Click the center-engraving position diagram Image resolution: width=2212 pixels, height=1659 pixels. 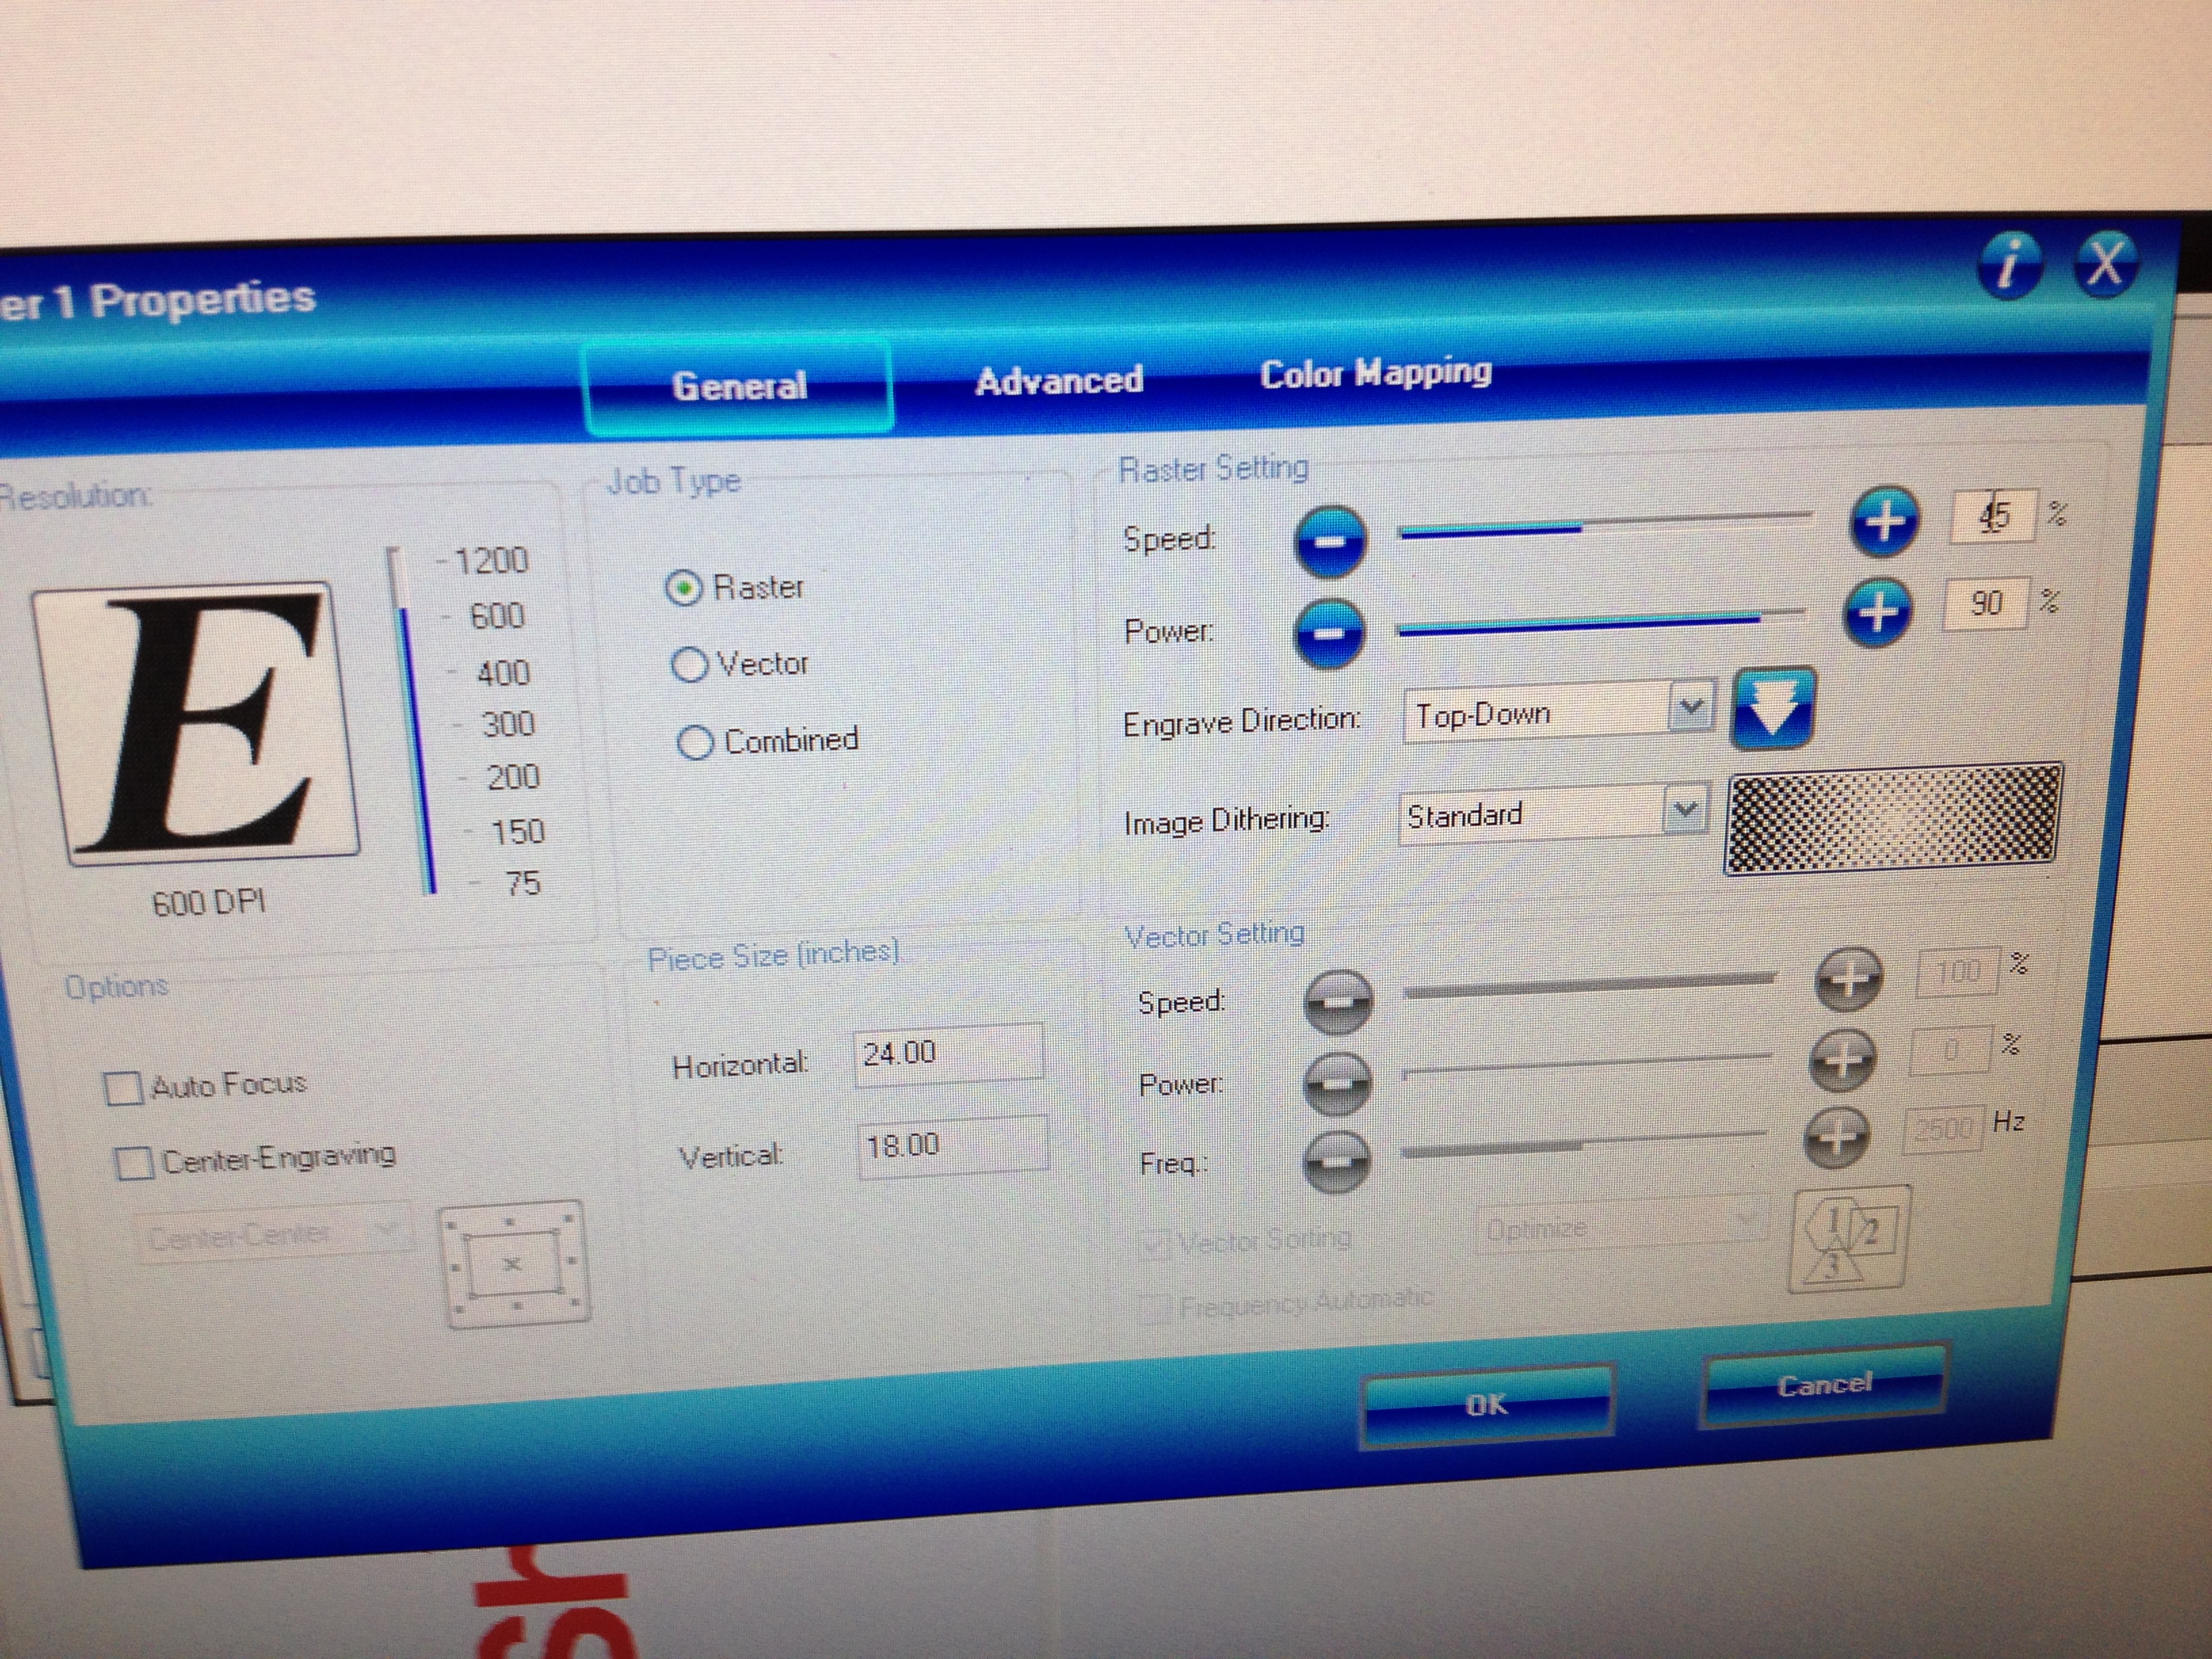(515, 1265)
